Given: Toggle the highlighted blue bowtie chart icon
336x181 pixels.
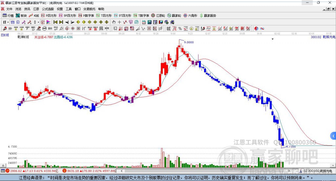Looking at the screenshot, I should [x=12, y=22].
